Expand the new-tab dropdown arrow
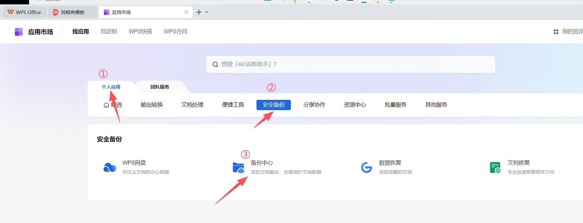 (207, 12)
